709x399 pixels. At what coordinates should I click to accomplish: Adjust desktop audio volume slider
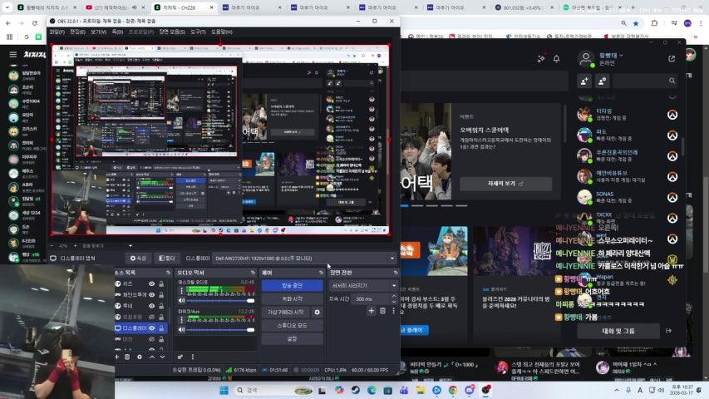tap(216, 299)
